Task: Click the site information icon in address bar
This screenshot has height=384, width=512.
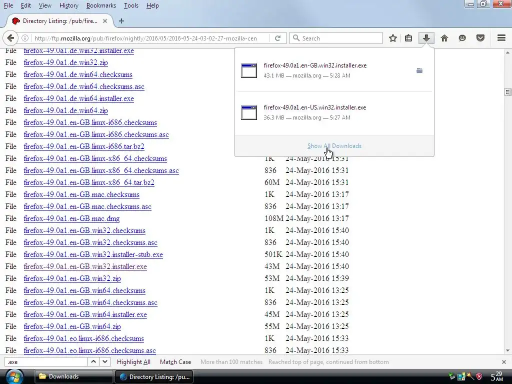Action: coord(25,38)
